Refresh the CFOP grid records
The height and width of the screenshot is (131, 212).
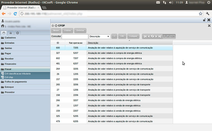click(x=152, y=36)
